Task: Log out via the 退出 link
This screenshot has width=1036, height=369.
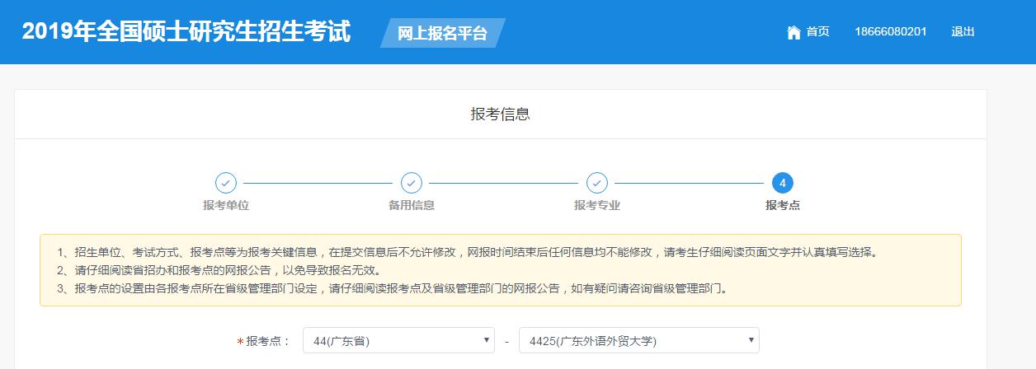Action: (x=963, y=32)
